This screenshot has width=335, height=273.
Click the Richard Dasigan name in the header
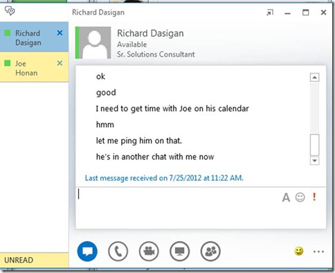(150, 33)
